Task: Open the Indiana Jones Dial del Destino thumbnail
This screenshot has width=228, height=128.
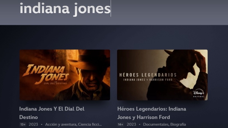Action: 65,75
